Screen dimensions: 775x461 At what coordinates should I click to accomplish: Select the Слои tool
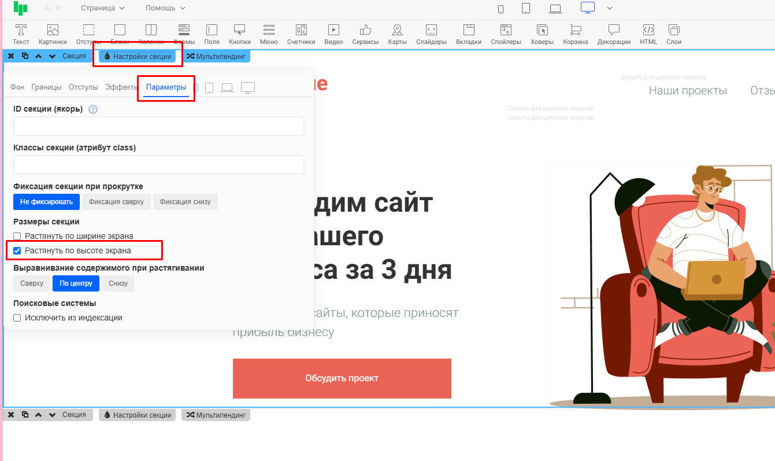coord(674,34)
